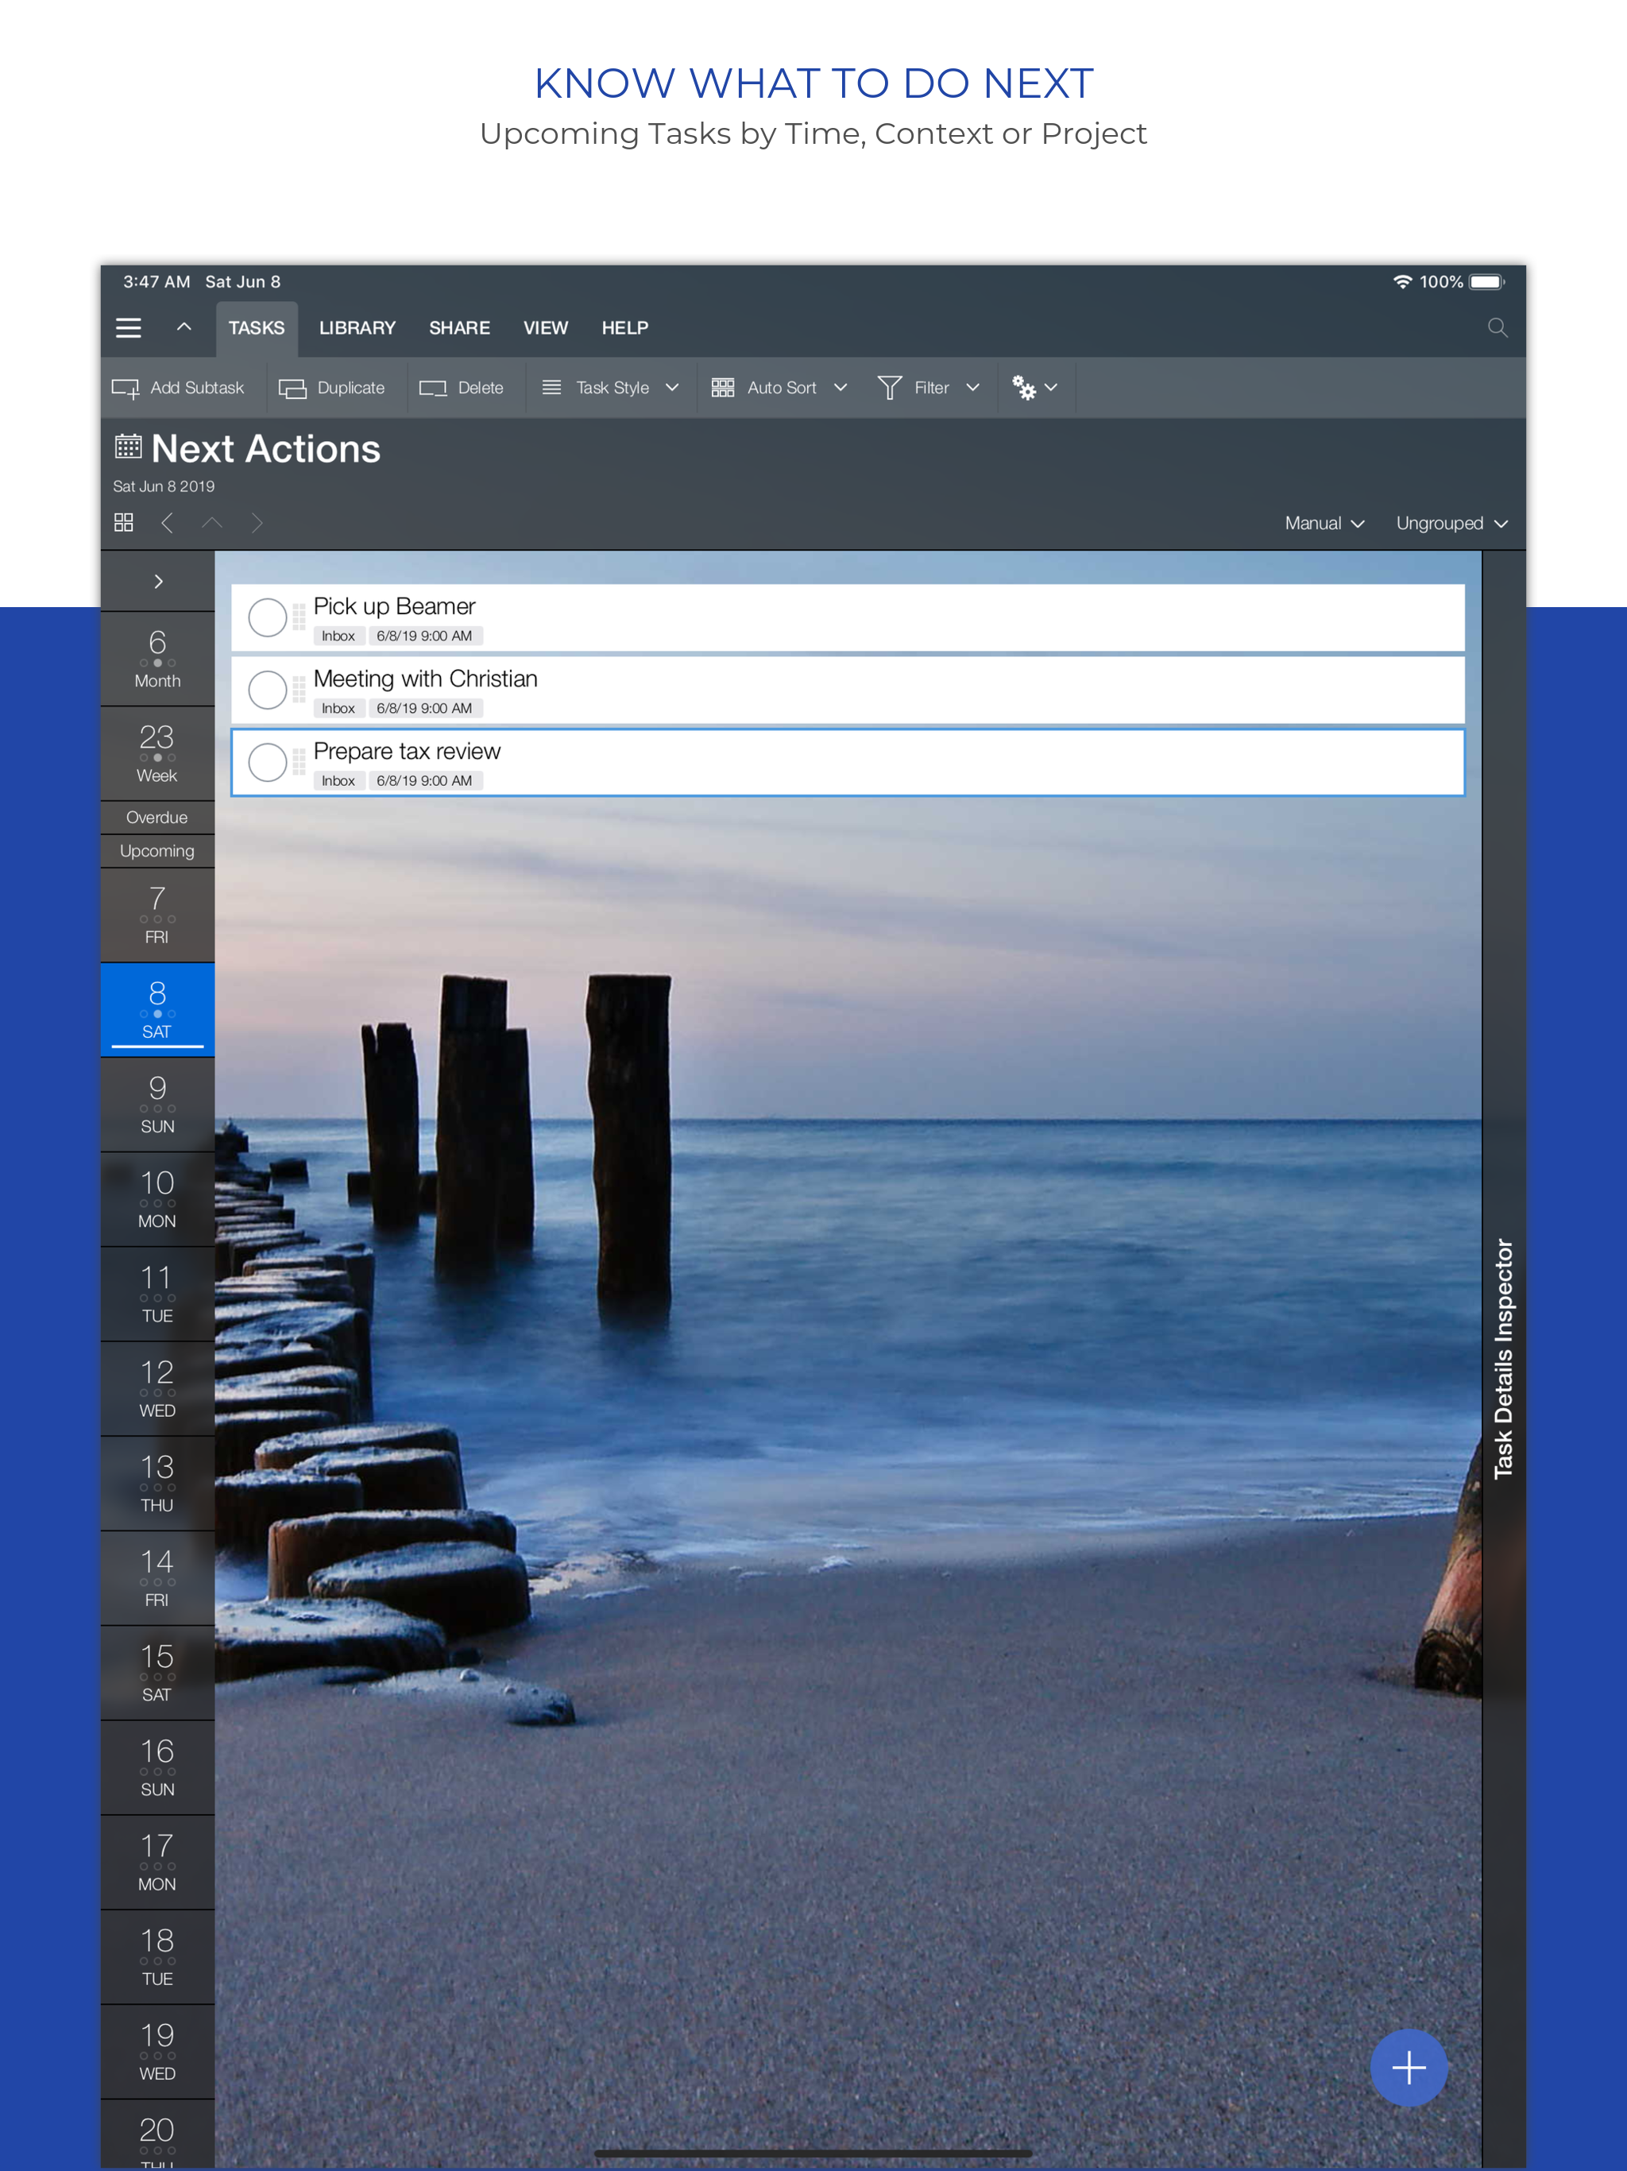
Task: Click the Duplicate task icon
Action: pos(292,389)
